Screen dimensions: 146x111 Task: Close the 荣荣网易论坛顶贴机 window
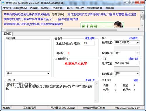pyautogui.click(x=140, y=2)
